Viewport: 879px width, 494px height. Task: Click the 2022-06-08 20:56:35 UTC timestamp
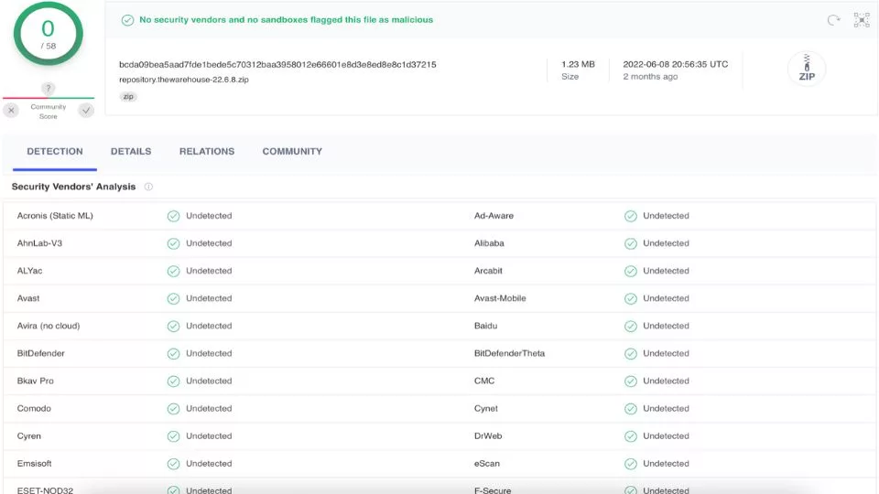676,64
